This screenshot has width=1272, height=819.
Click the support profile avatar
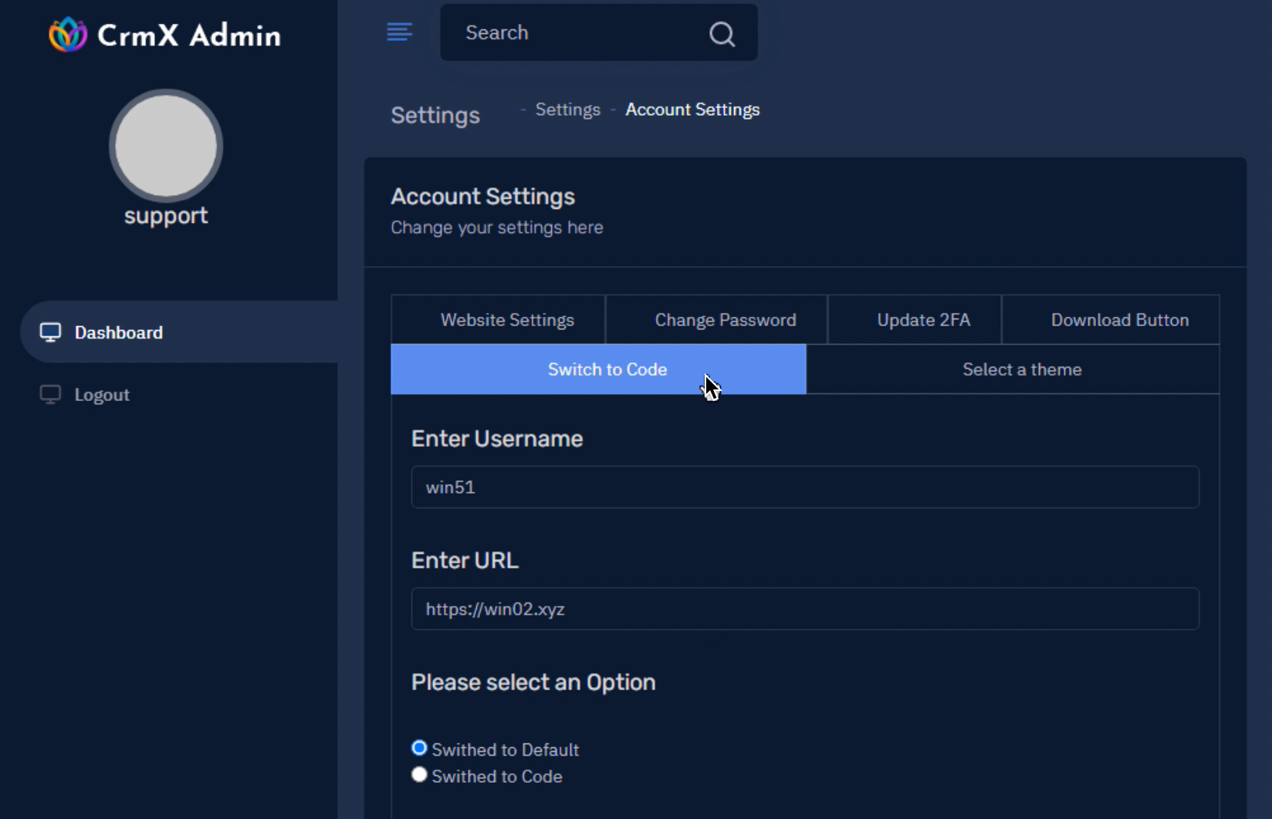164,146
